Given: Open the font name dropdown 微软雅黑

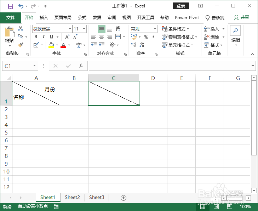Looking at the screenshot, I should (70, 29).
